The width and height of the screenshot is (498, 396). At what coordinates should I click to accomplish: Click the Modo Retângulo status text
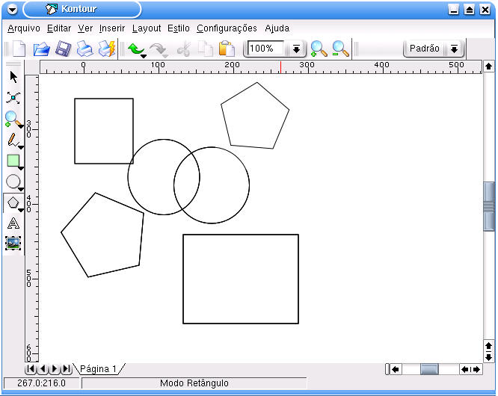194,383
